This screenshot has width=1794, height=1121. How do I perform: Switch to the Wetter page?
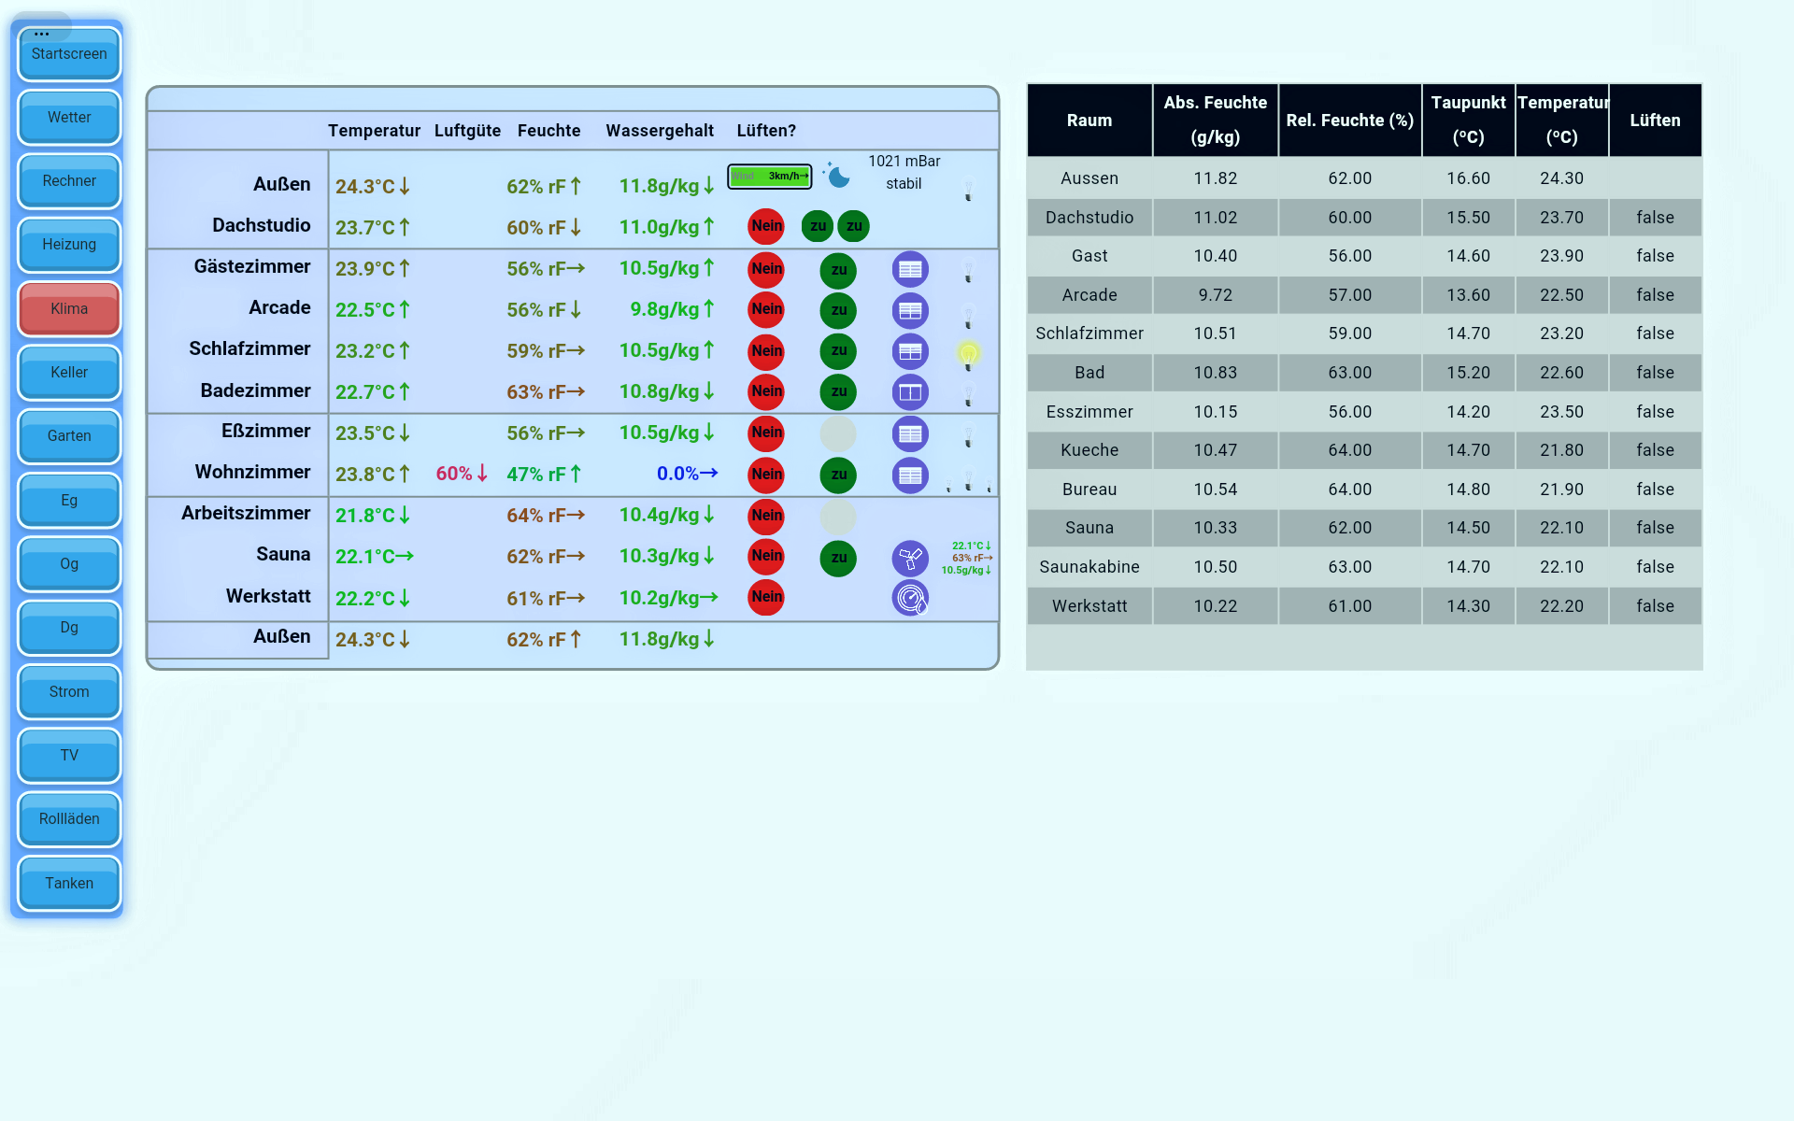(69, 118)
